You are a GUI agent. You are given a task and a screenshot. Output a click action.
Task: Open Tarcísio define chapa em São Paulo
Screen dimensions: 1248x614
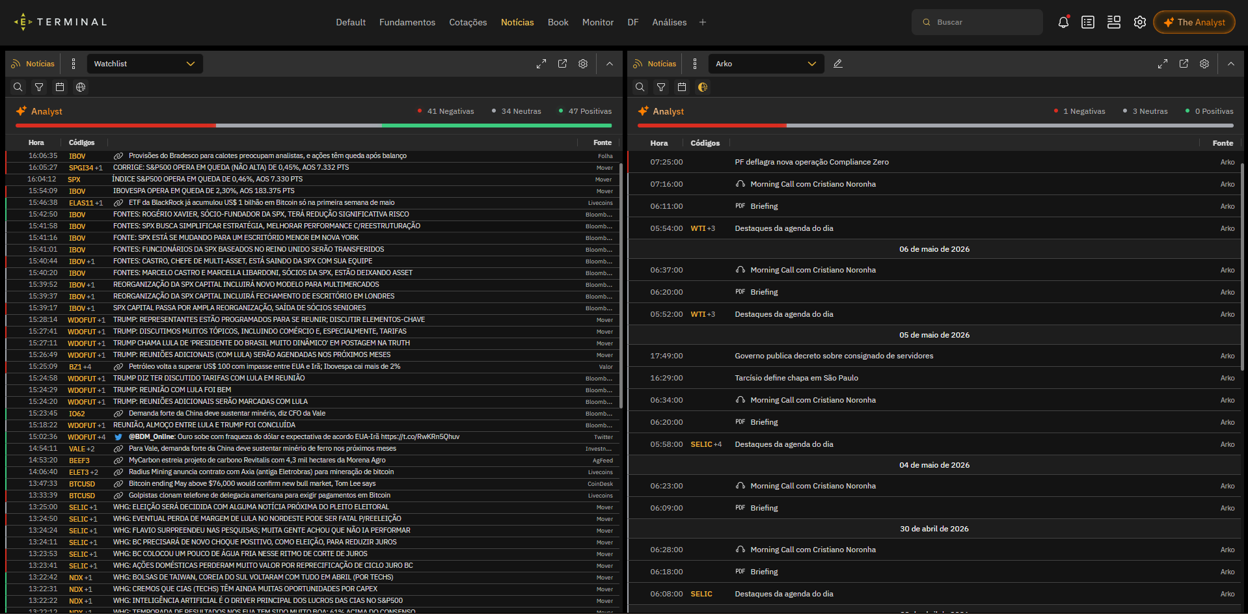796,378
